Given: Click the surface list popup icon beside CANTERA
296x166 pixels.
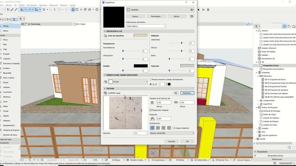Looking at the screenshot, I should tap(192, 10).
